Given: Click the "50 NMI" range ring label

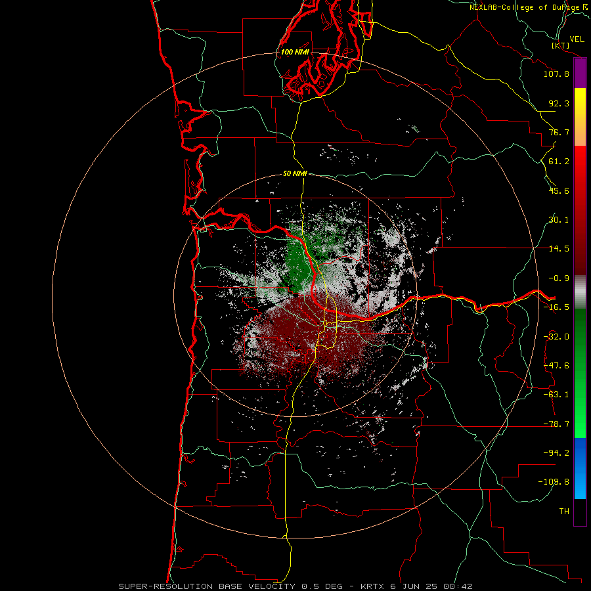Looking at the screenshot, I should [295, 173].
